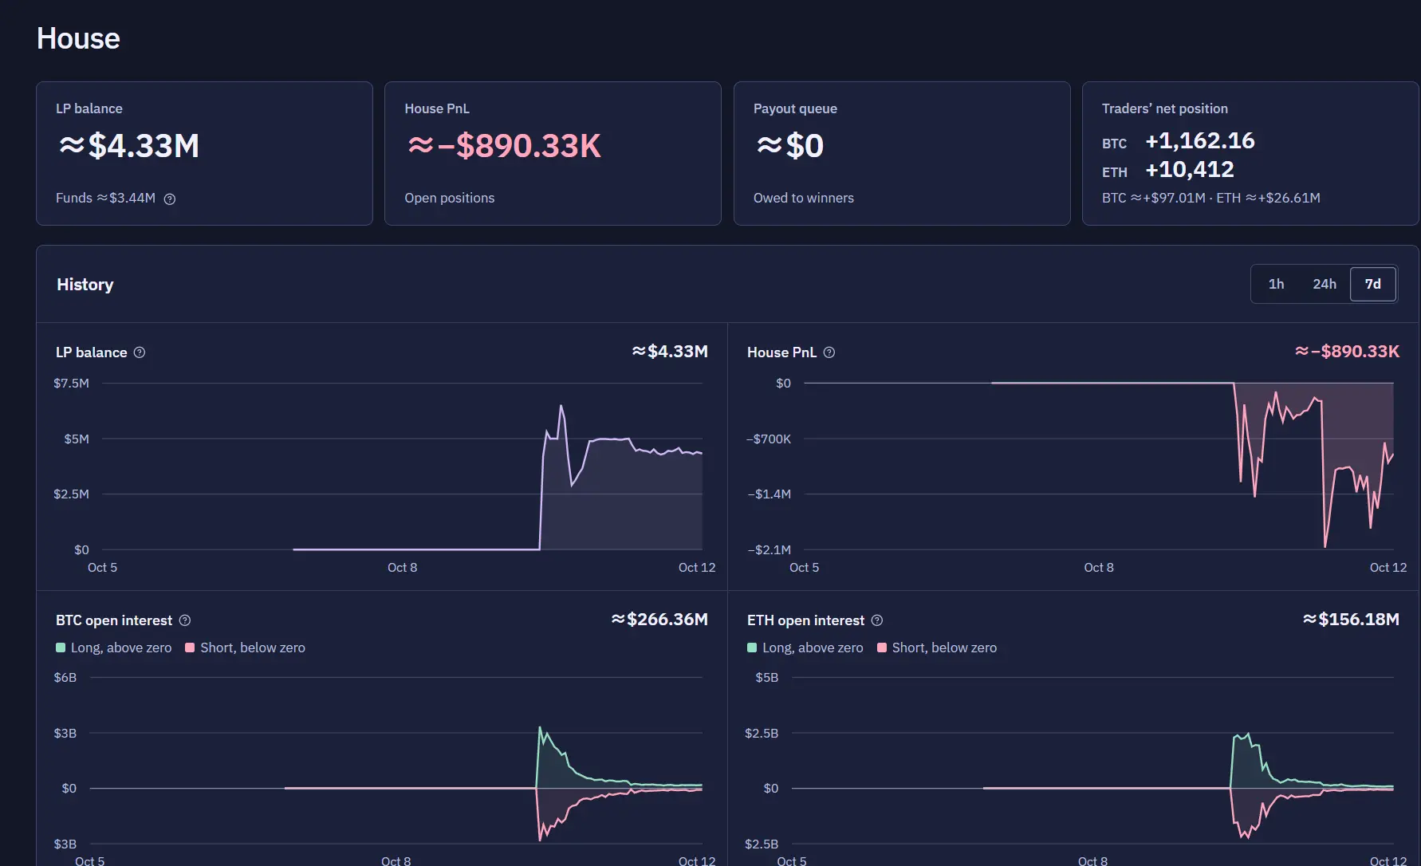Viewport: 1421px width, 866px height.
Task: Click ETH chart Short legend pink swatch
Action: click(x=882, y=648)
